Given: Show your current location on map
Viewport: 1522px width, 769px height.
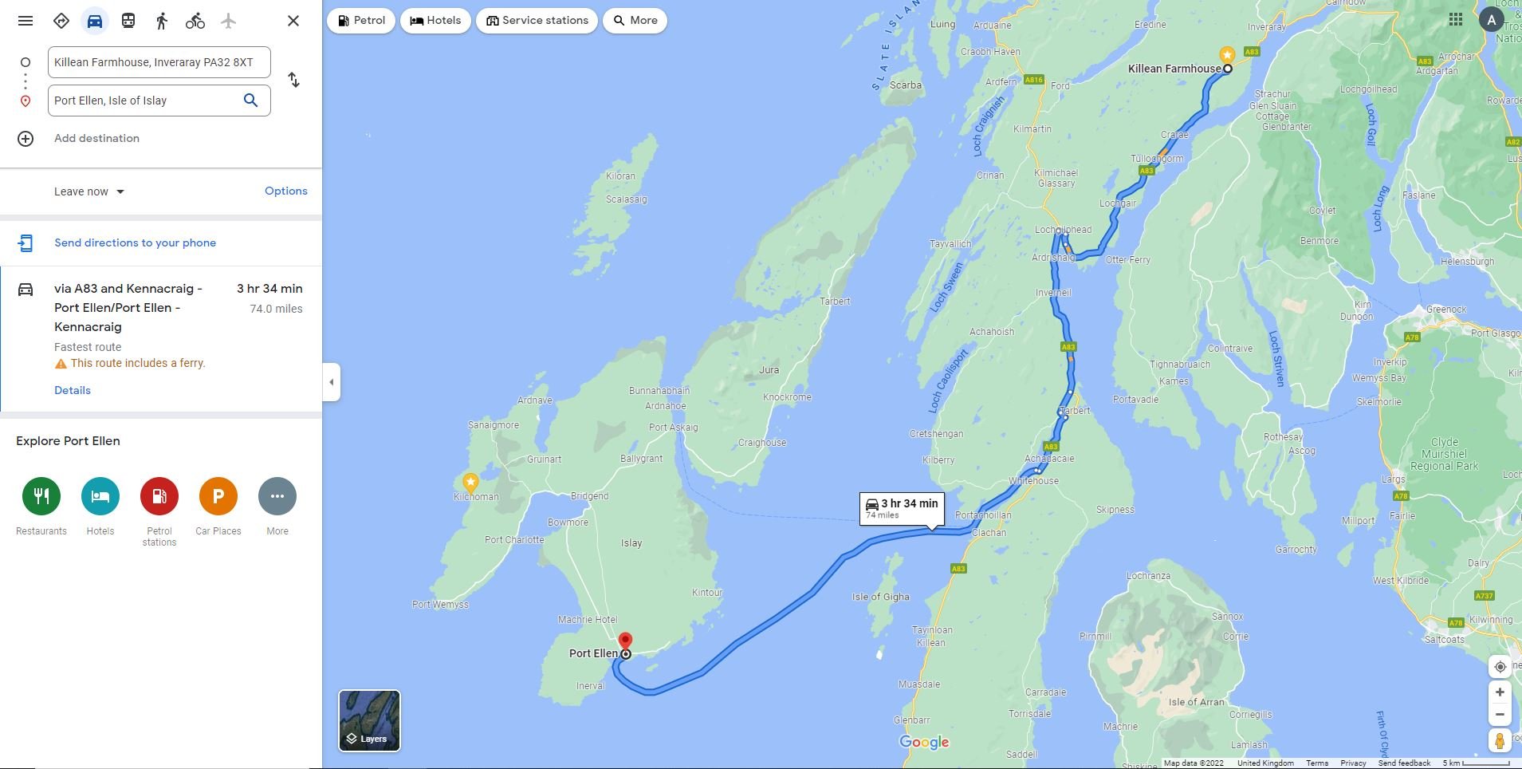Looking at the screenshot, I should (x=1500, y=667).
